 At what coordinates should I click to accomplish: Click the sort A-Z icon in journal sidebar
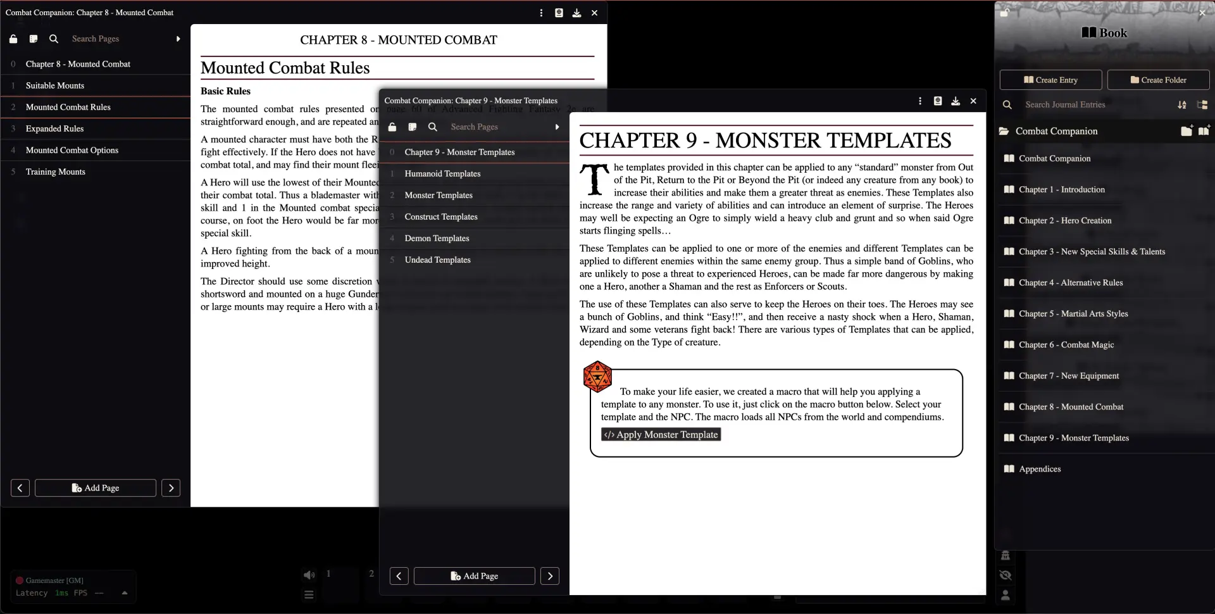[1181, 105]
